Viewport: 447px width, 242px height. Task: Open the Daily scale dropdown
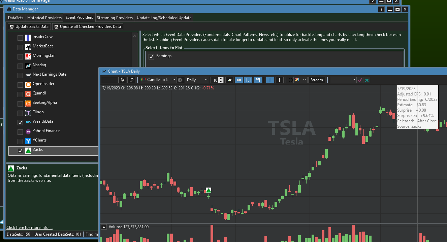pyautogui.click(x=197, y=80)
